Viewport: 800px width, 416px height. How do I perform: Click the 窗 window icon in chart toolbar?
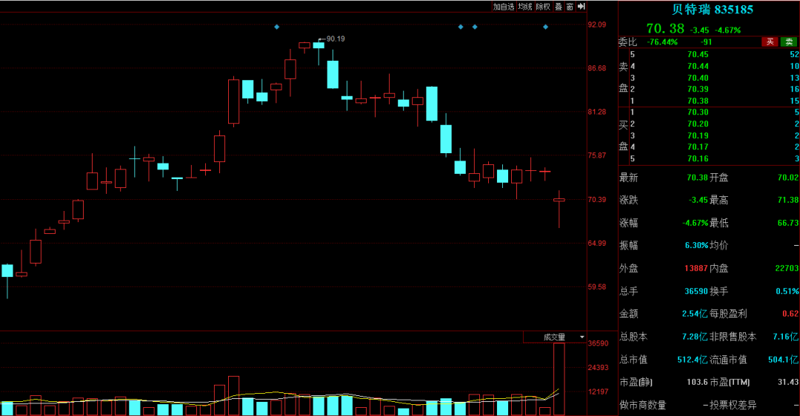[x=570, y=7]
